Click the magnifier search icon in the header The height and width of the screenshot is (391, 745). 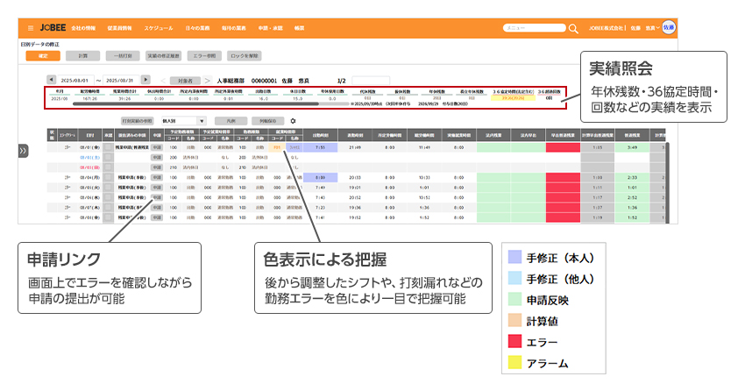coord(574,28)
